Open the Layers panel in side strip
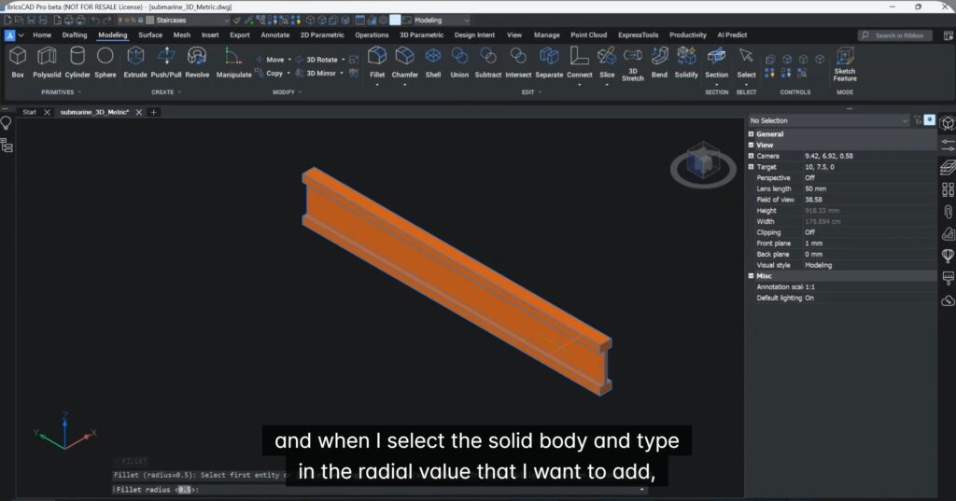This screenshot has height=501, width=956. [x=948, y=167]
